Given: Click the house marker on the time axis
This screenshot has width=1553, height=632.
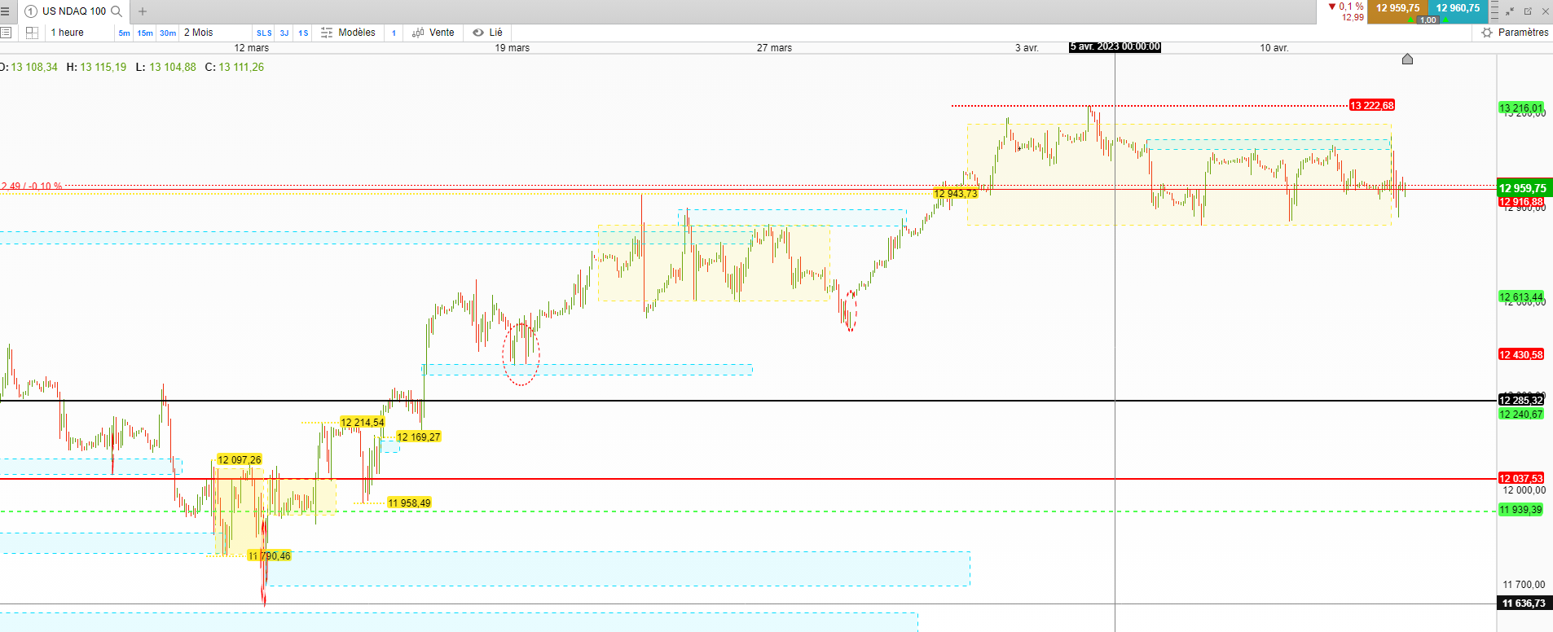Looking at the screenshot, I should pos(1407,59).
